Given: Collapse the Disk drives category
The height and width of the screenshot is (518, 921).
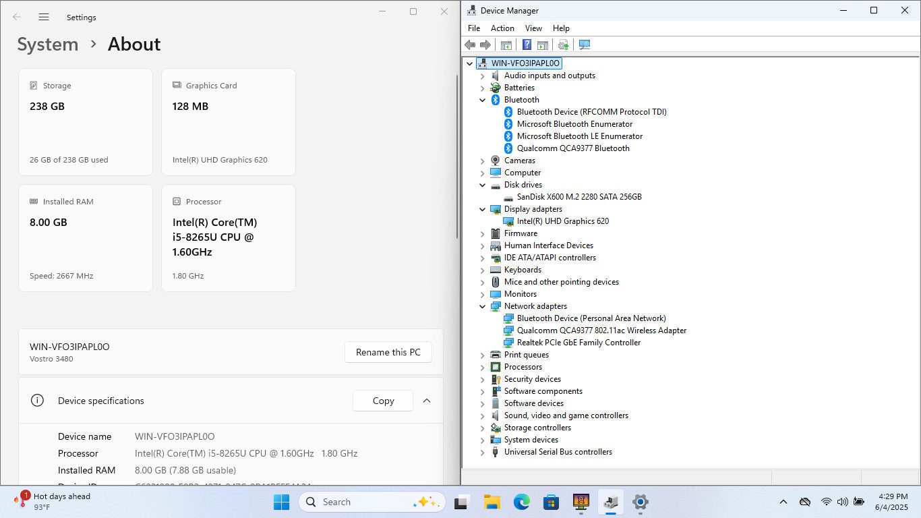Looking at the screenshot, I should (483, 185).
